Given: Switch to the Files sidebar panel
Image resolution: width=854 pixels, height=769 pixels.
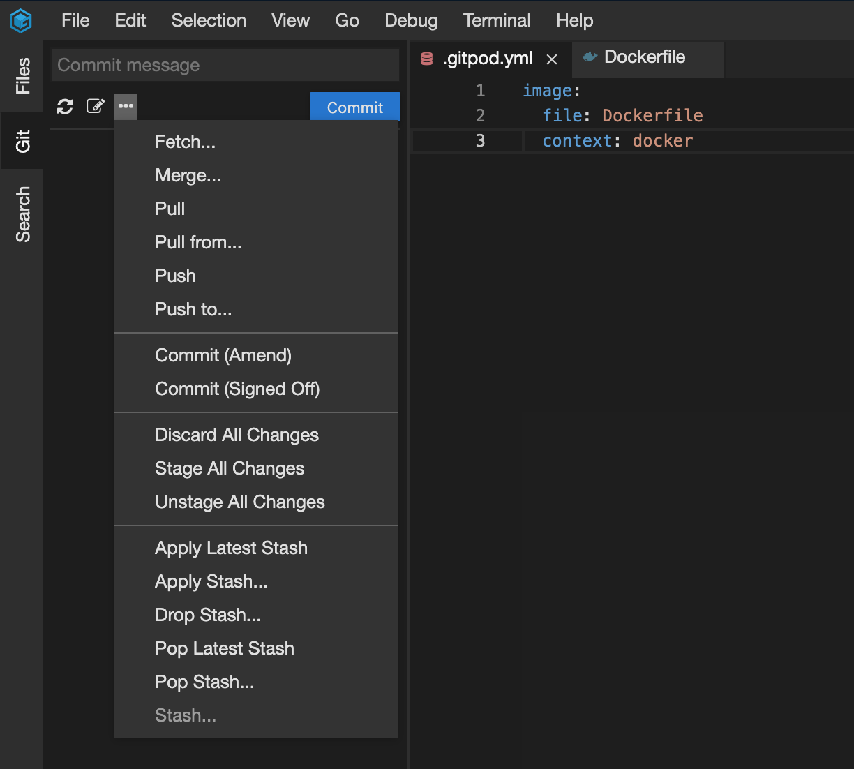Looking at the screenshot, I should [x=23, y=77].
